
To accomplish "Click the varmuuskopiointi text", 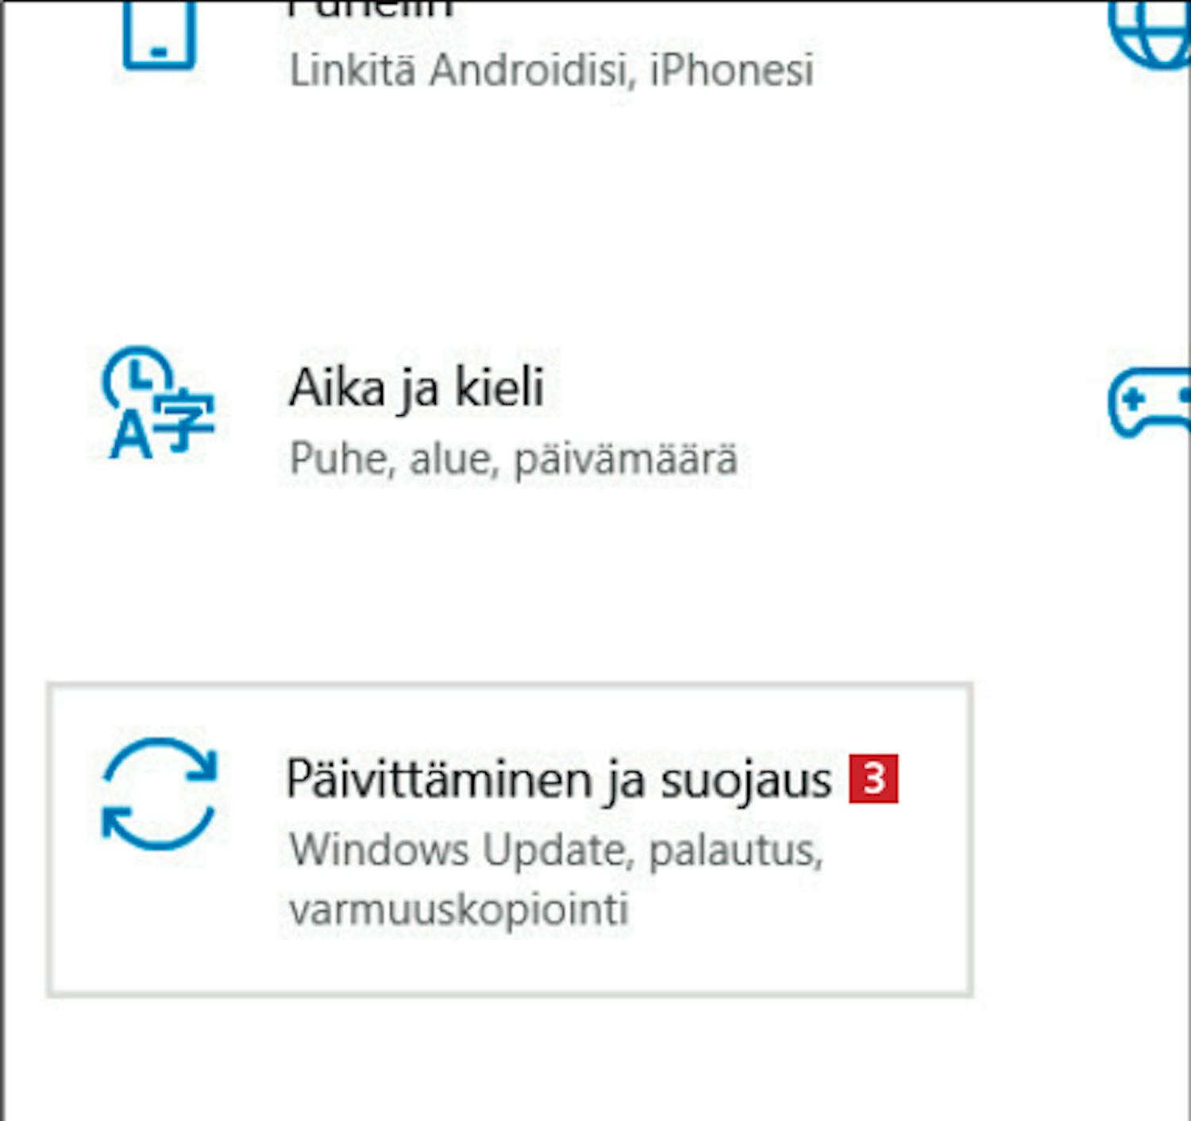I will click(459, 909).
